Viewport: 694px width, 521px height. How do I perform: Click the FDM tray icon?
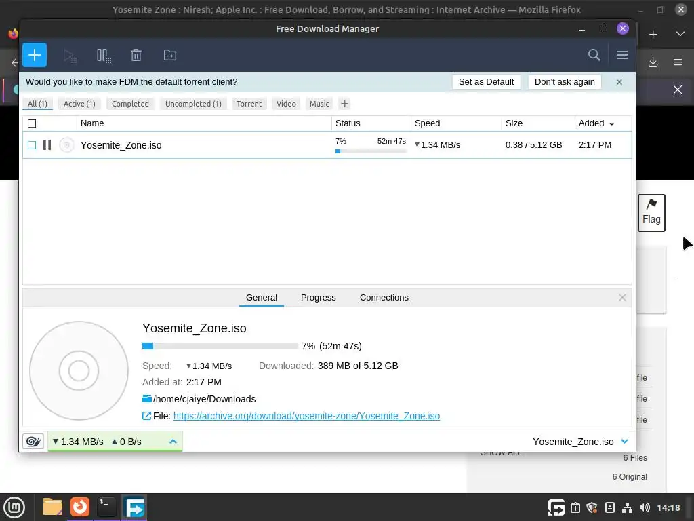556,507
